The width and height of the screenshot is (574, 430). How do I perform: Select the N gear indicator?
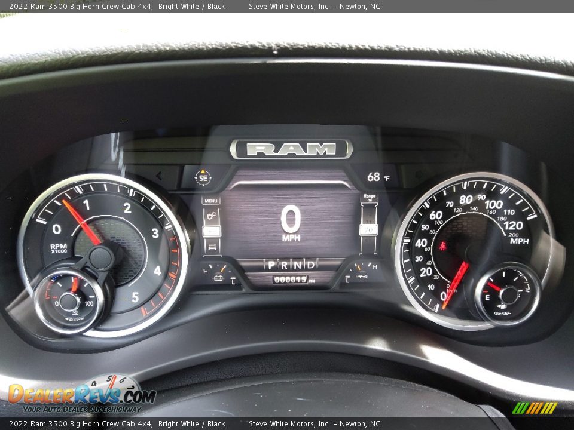pos(298,265)
